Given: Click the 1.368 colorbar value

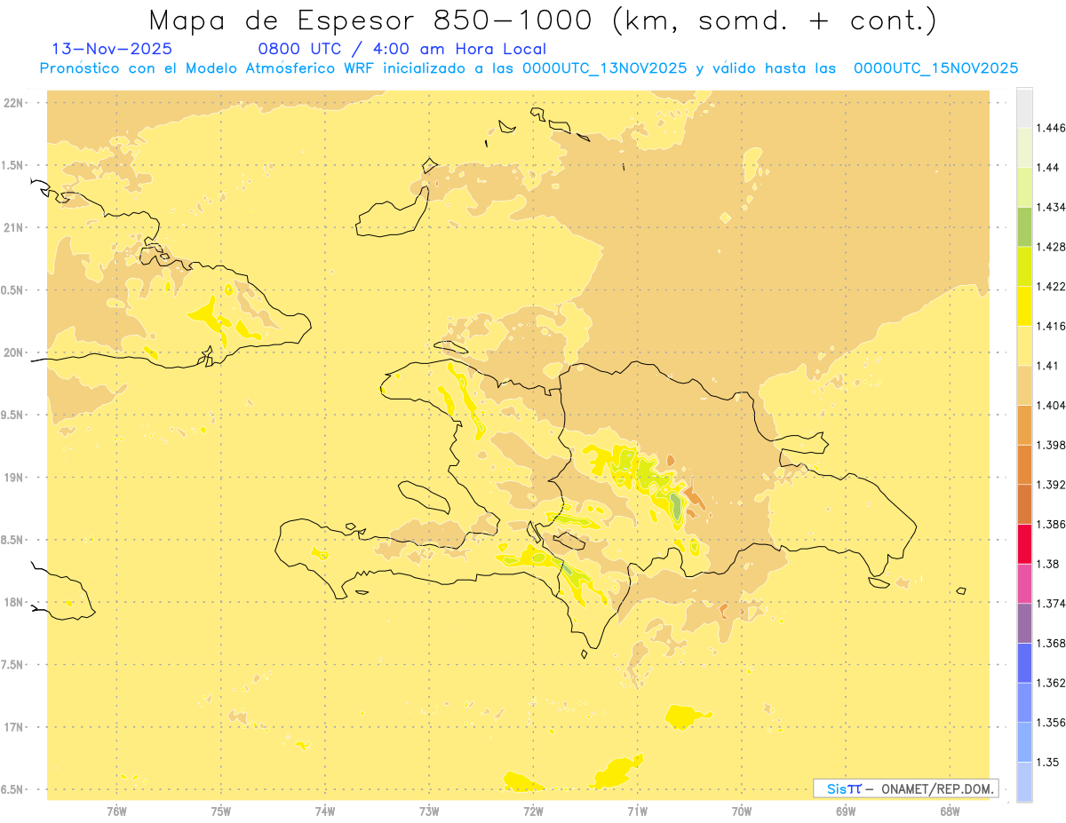Looking at the screenshot, I should (1051, 643).
